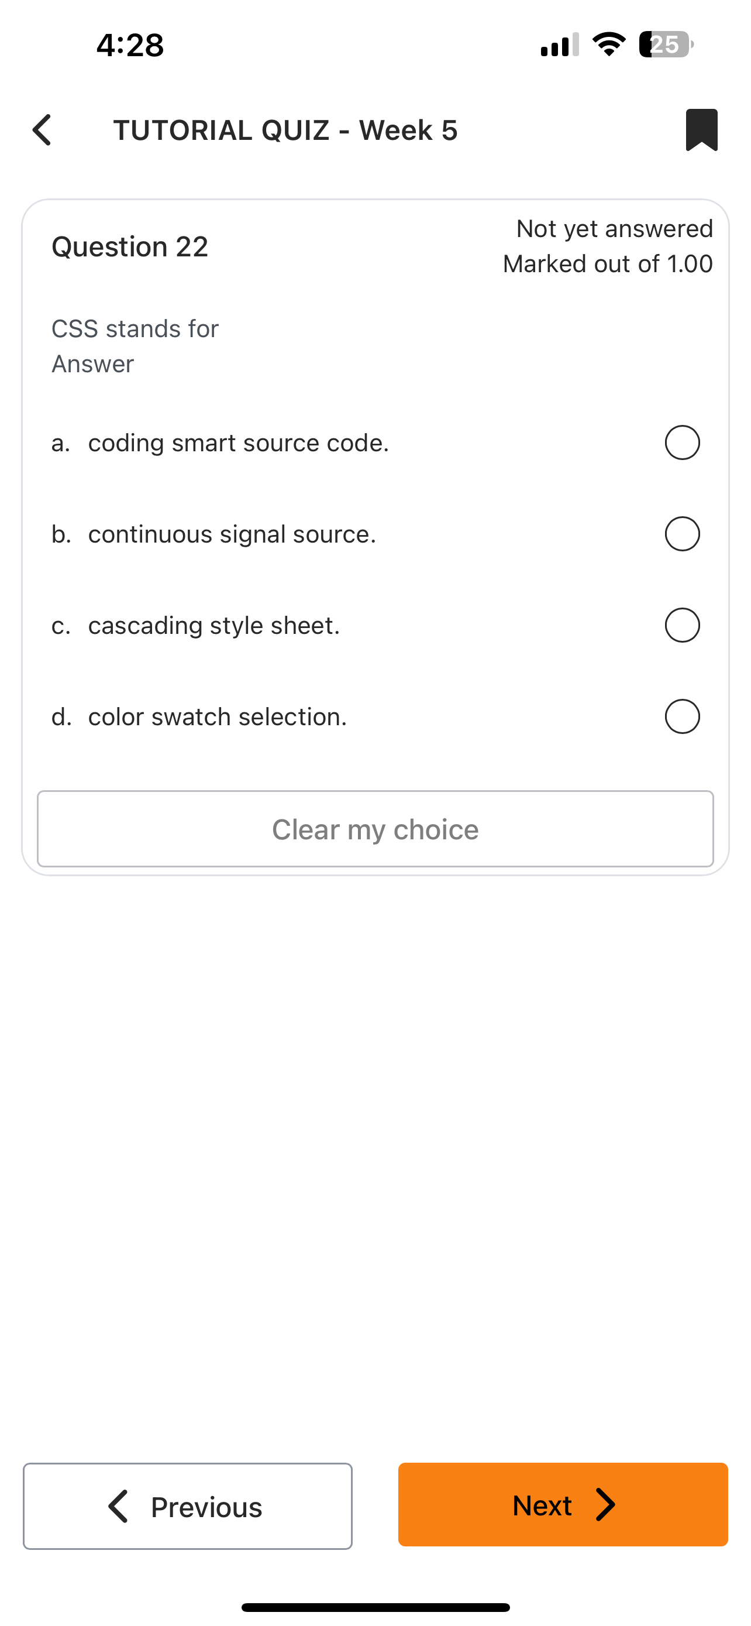Tap the bookmark icon for this quiz
751x1626 pixels.
point(702,129)
